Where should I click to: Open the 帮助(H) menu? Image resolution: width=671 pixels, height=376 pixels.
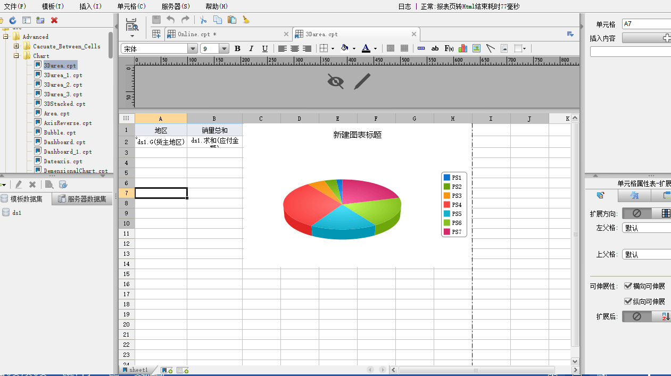(217, 6)
